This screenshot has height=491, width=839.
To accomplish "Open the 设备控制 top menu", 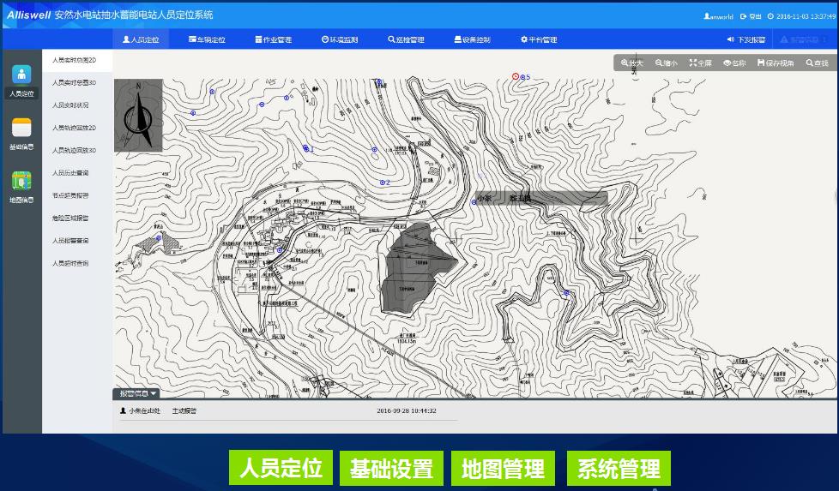I will coord(473,39).
